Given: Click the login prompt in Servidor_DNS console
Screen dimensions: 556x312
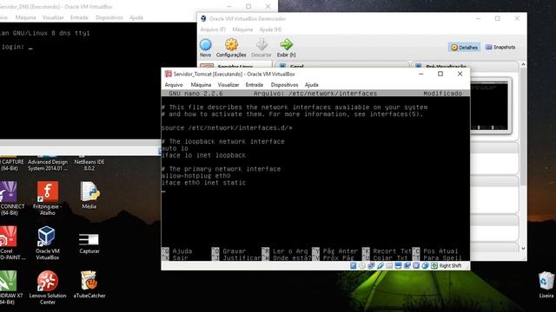Looking at the screenshot, I should click(x=17, y=47).
